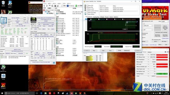Toggle CPU Core #1 graph checkbox
The image size is (170, 95).
point(91,19)
